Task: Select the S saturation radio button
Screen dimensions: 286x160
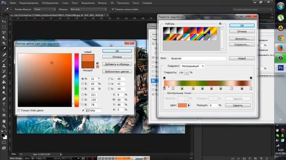Action: click(83, 84)
